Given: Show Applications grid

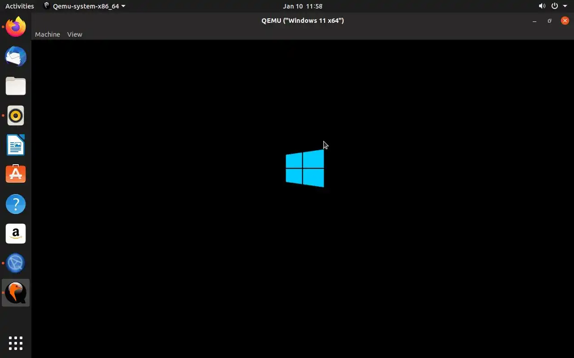Looking at the screenshot, I should click(x=16, y=343).
